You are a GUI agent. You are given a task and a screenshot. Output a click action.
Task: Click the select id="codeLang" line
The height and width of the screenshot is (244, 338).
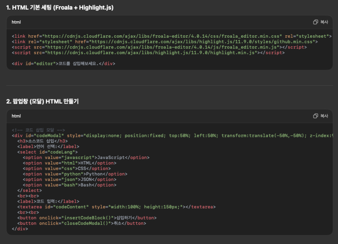(x=47, y=152)
